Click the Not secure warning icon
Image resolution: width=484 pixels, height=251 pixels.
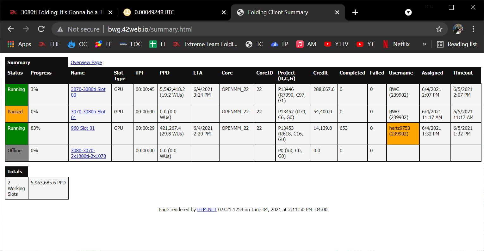60,29
